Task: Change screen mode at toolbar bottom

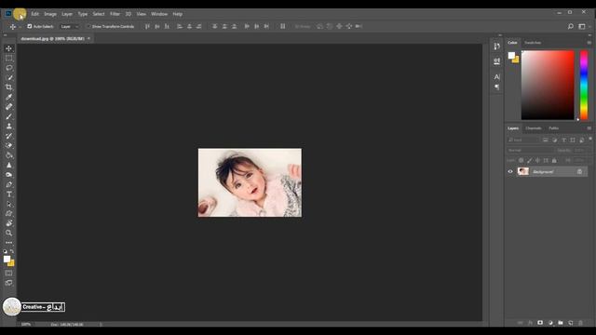Action: [x=8, y=283]
